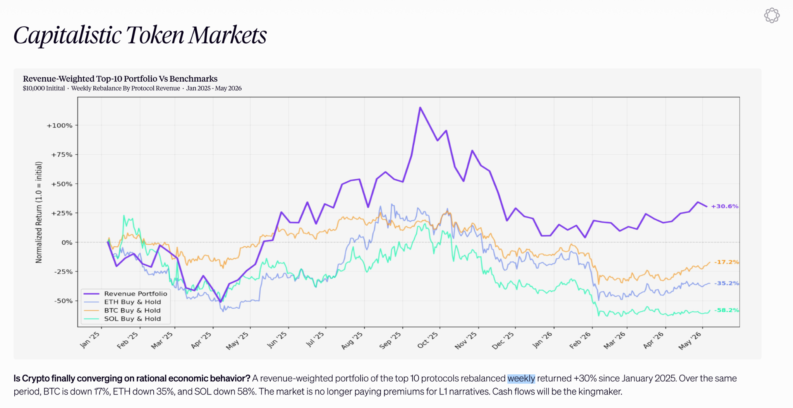
Task: Click the May '26 axis label
Action: [x=690, y=341]
